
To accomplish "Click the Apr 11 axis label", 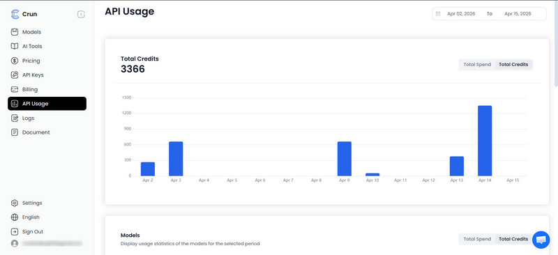I will 400,180.
